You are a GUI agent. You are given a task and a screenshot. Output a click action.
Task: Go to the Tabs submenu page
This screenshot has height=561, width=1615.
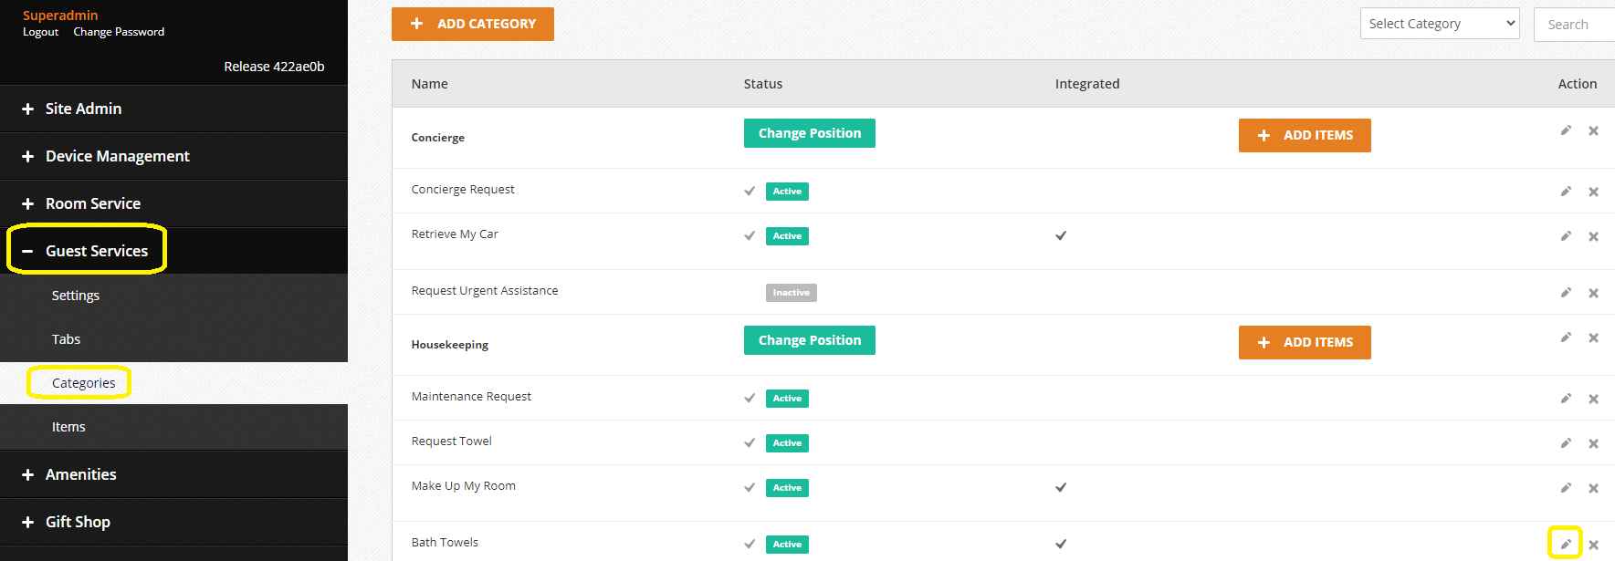click(66, 339)
